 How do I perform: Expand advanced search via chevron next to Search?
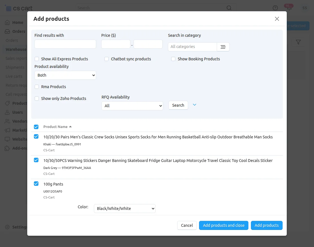[195, 104]
